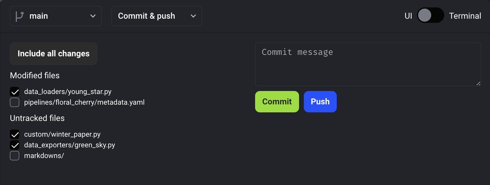490x185 pixels.
Task: Enable the markdowns/ folder checkbox
Action: pyautogui.click(x=15, y=156)
